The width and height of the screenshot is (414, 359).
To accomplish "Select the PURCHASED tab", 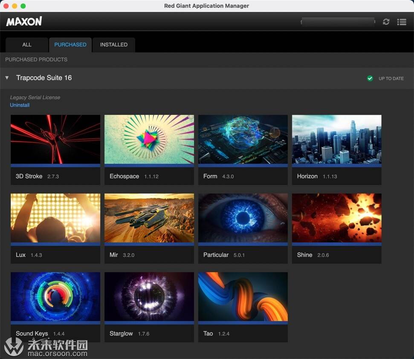I will 70,45.
